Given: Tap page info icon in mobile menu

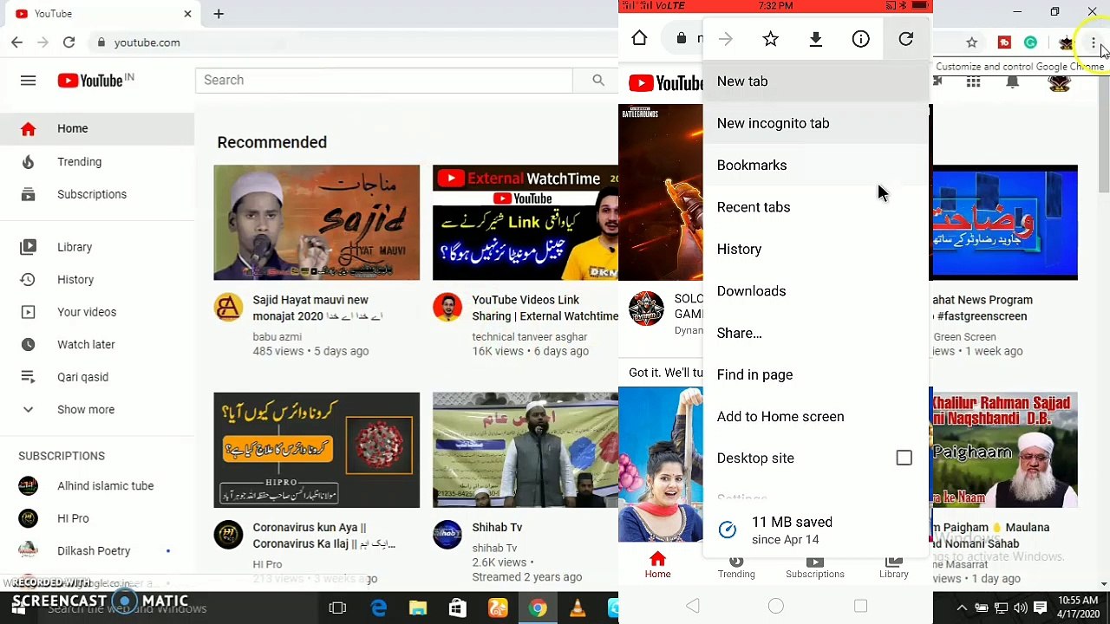Looking at the screenshot, I should [860, 39].
